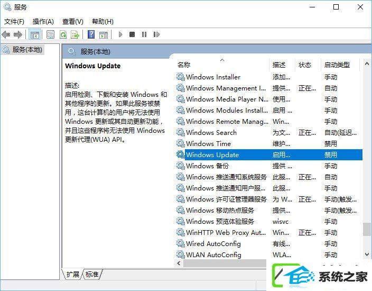
Task: Switch to the 扩展 tab
Action: pos(72,275)
